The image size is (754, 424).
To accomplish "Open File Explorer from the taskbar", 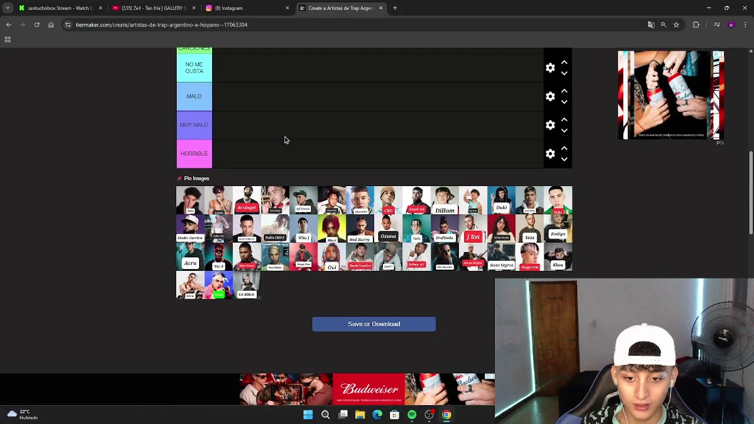I will click(360, 415).
